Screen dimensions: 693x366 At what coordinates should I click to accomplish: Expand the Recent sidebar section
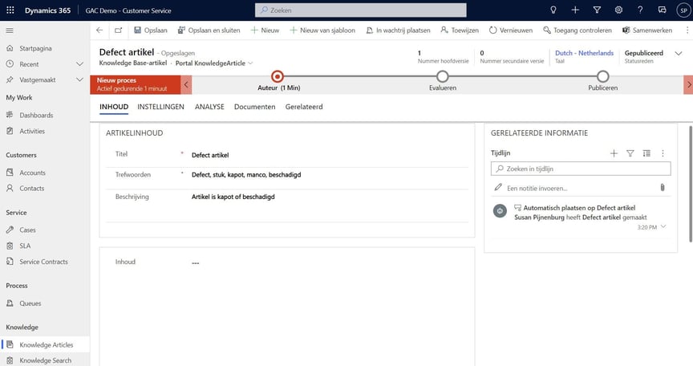click(x=79, y=64)
